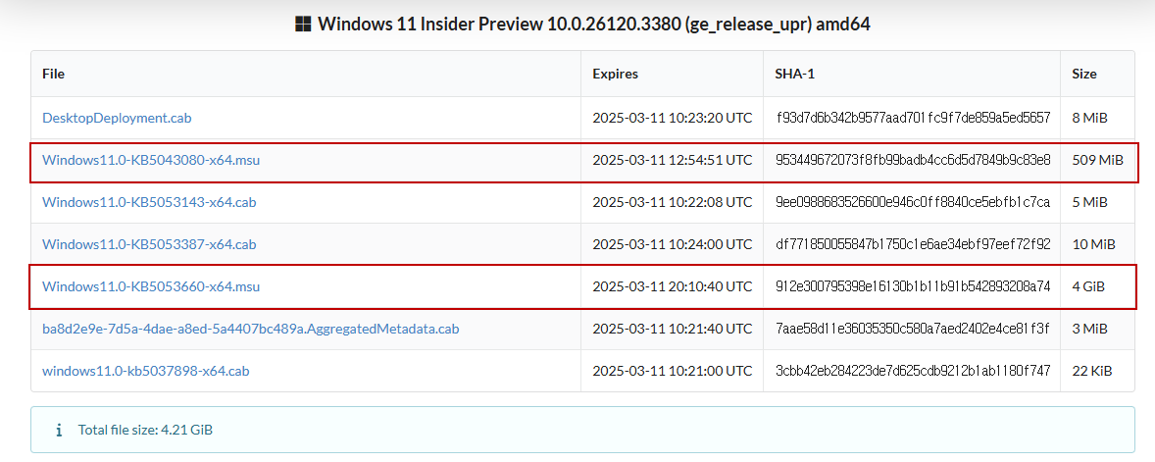
Task: Open the AggregatedMetadata.cab file link
Action: [250, 329]
